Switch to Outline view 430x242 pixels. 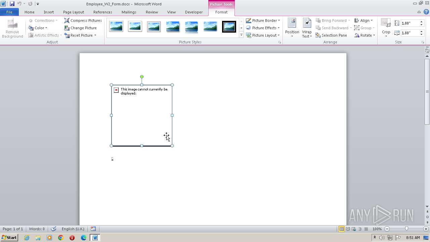pos(360,229)
